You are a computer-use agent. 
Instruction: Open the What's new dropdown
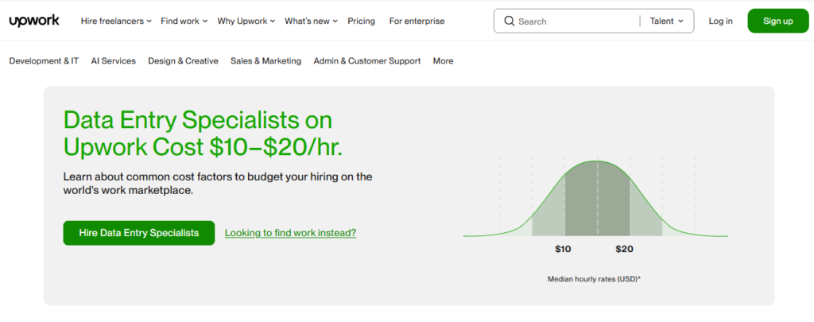point(311,21)
